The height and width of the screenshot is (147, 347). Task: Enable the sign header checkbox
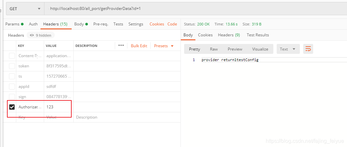point(12,96)
